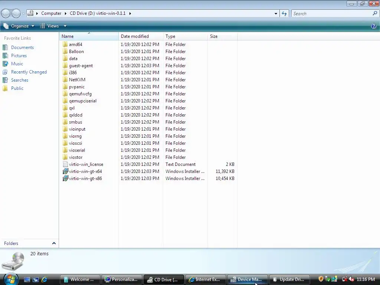This screenshot has height=285, width=380.
Task: Switch to CD Drive taskbar button
Action: point(164,279)
